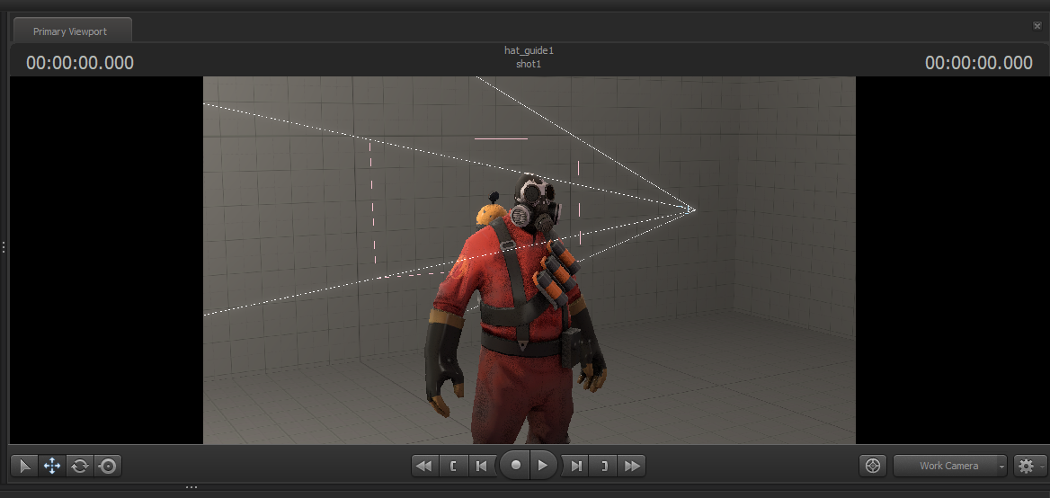Viewport: 1050px width, 498px height.
Task: Play the shot
Action: (x=544, y=466)
